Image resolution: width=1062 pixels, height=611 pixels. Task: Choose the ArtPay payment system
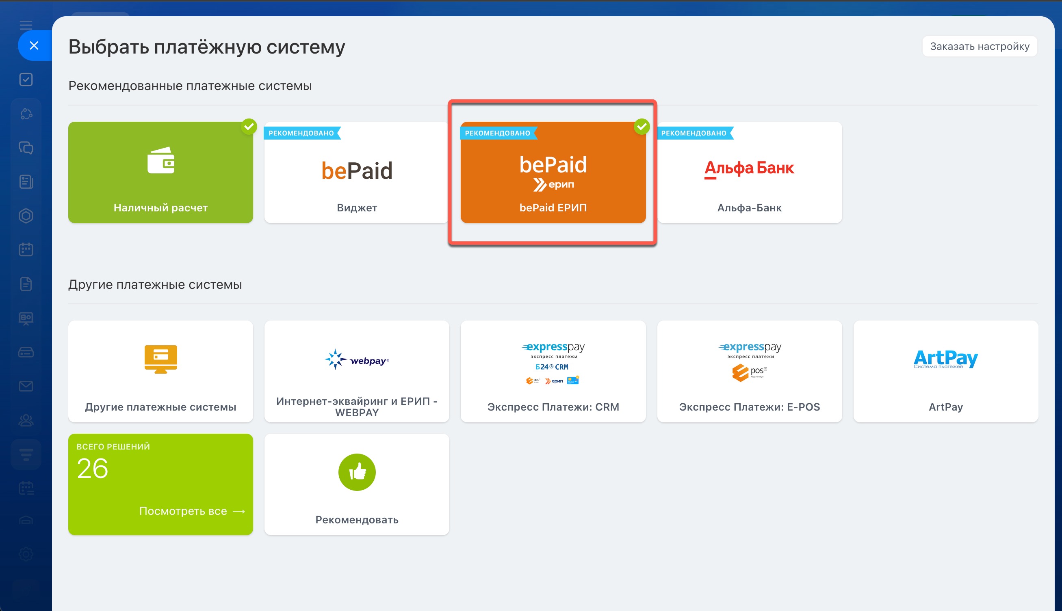pyautogui.click(x=945, y=371)
